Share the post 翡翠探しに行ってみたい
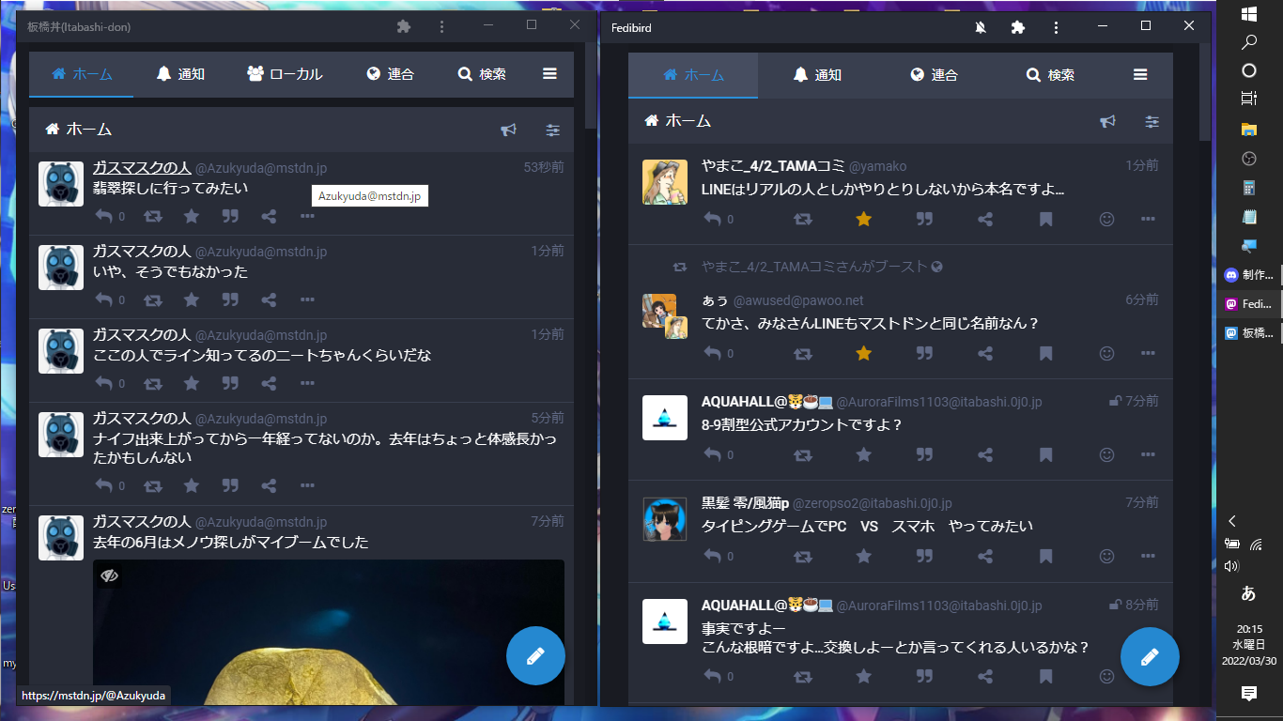This screenshot has height=721, width=1283. (x=269, y=216)
